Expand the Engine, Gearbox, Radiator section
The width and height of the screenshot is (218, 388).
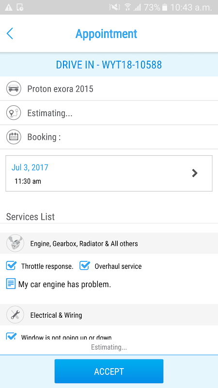(109, 243)
